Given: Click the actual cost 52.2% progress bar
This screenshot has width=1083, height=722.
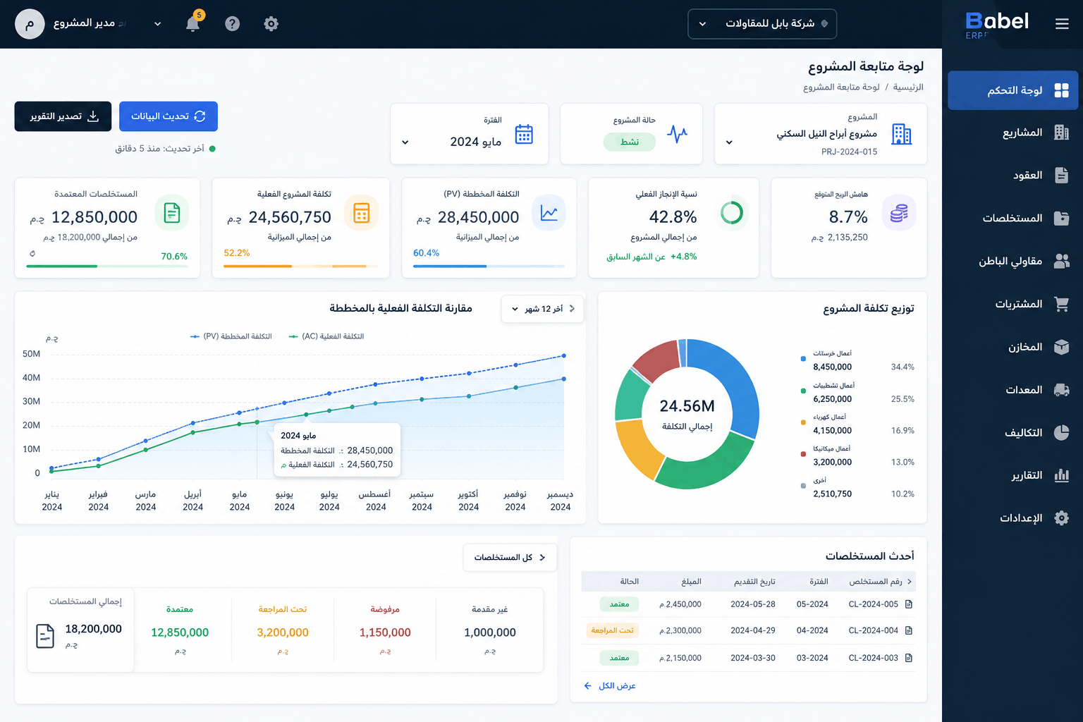Looking at the screenshot, I should pos(300,267).
